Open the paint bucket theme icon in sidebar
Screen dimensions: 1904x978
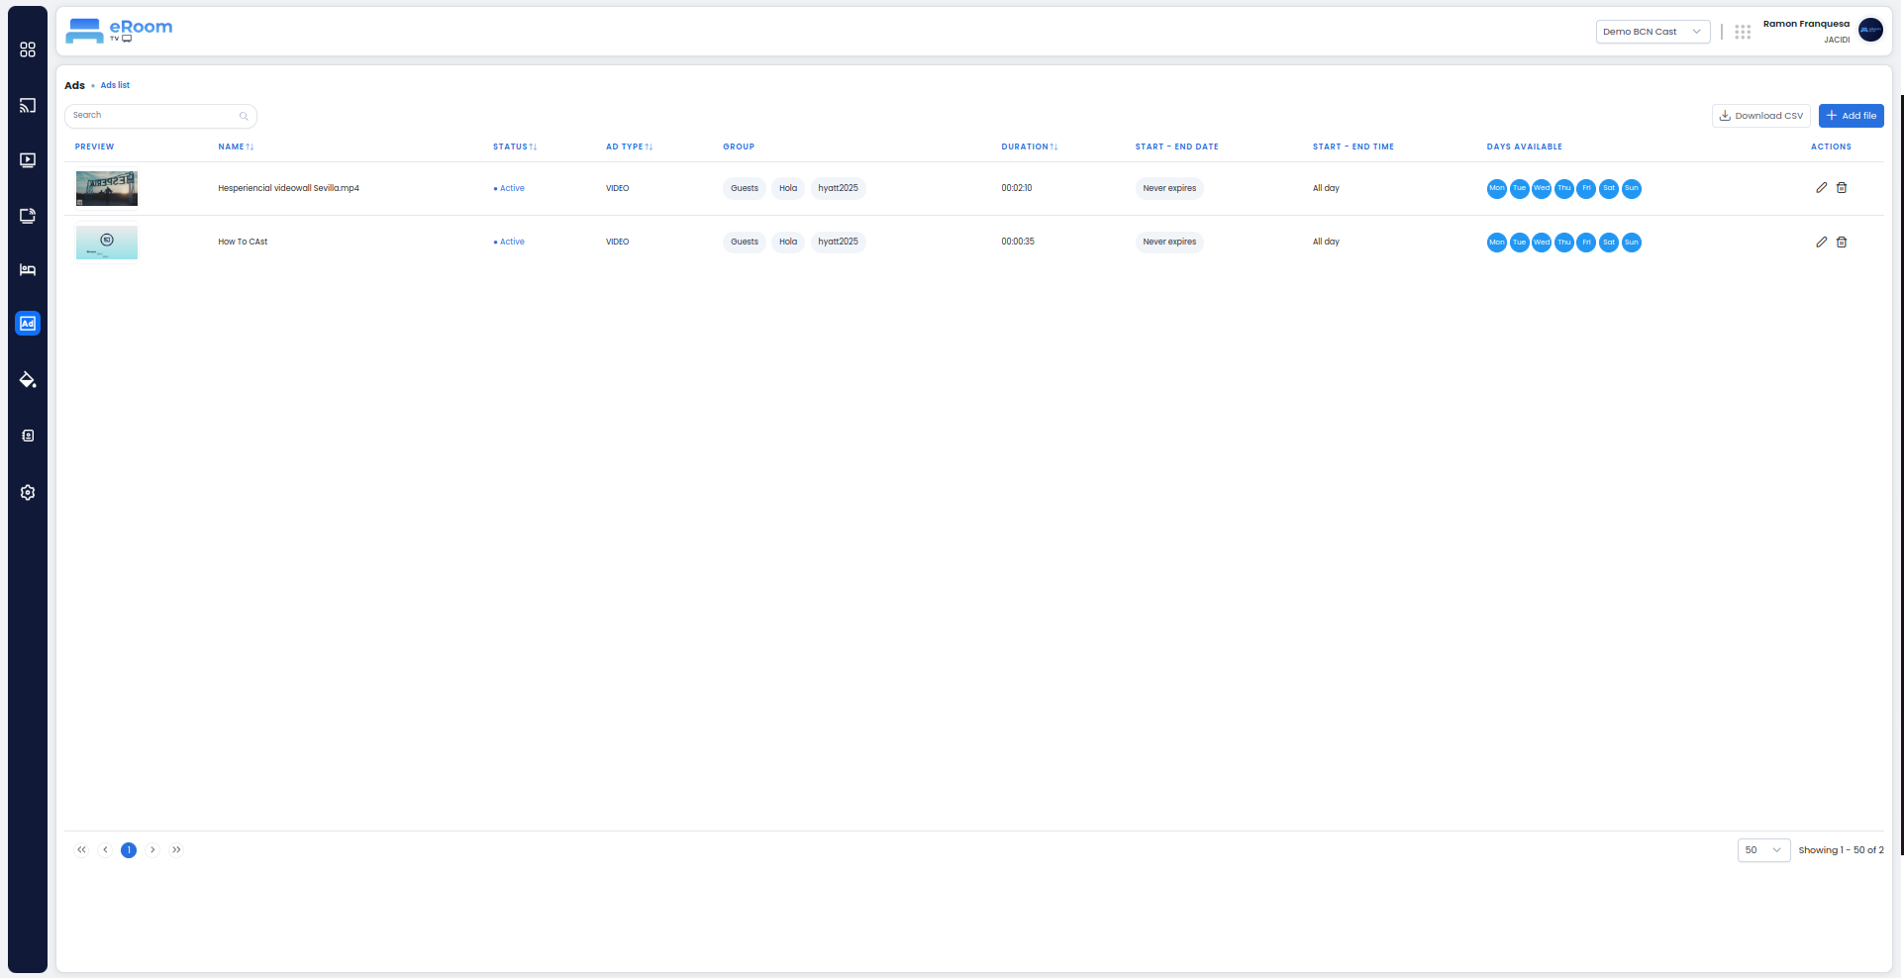point(28,380)
